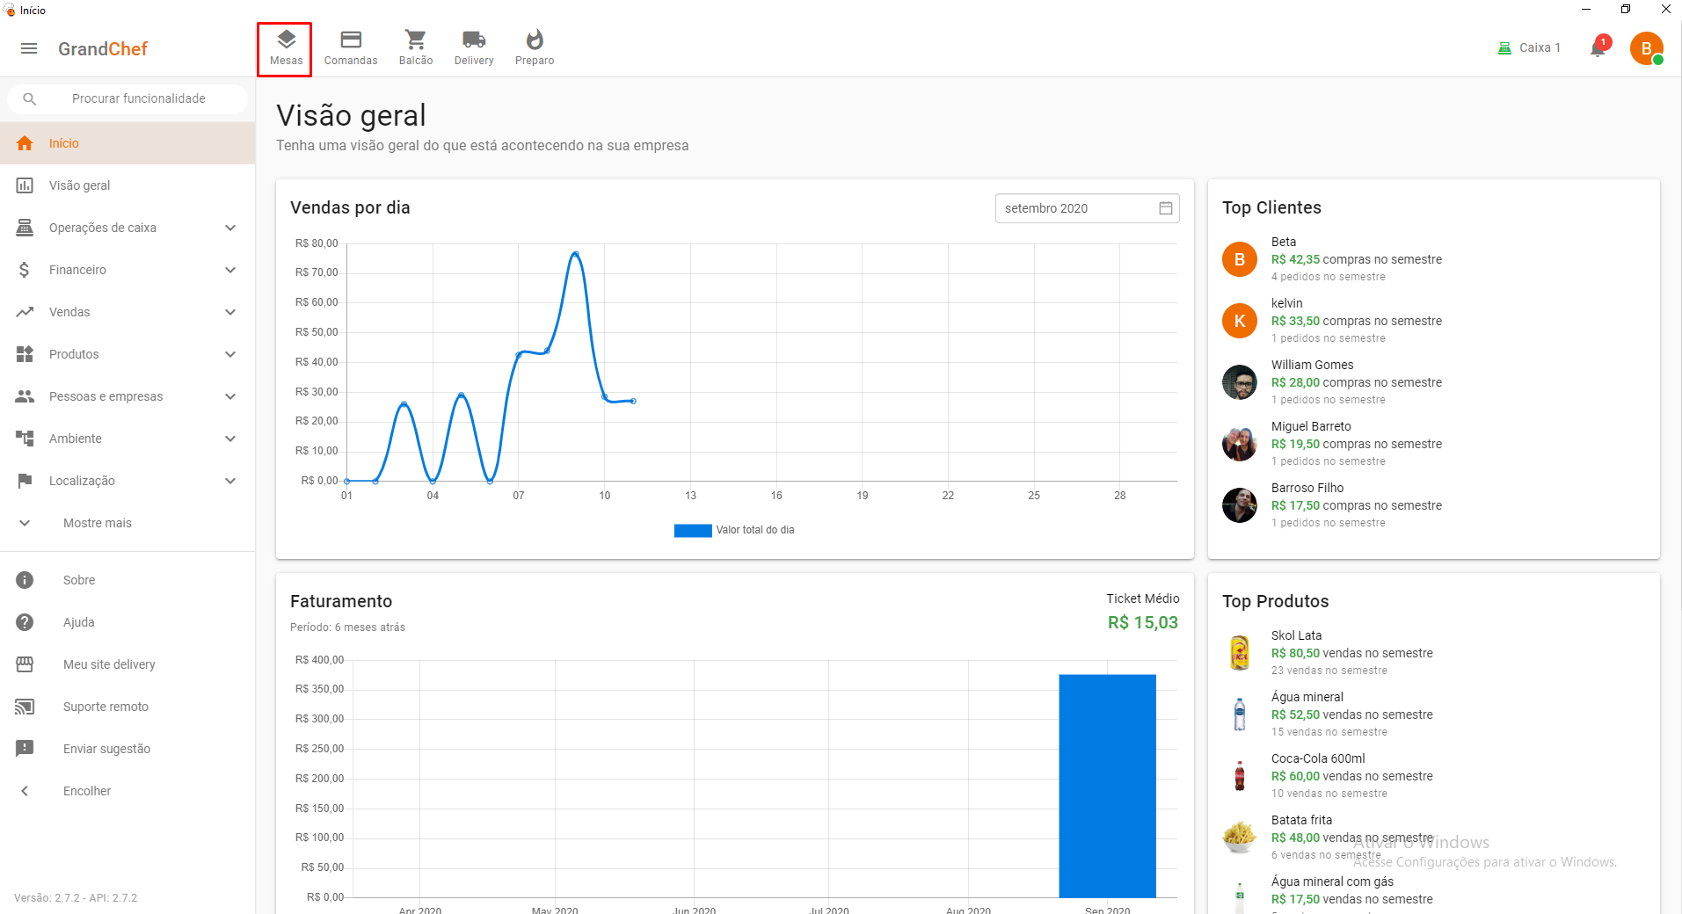Open the calendar icon in date field
The image size is (1682, 914).
coord(1165,208)
